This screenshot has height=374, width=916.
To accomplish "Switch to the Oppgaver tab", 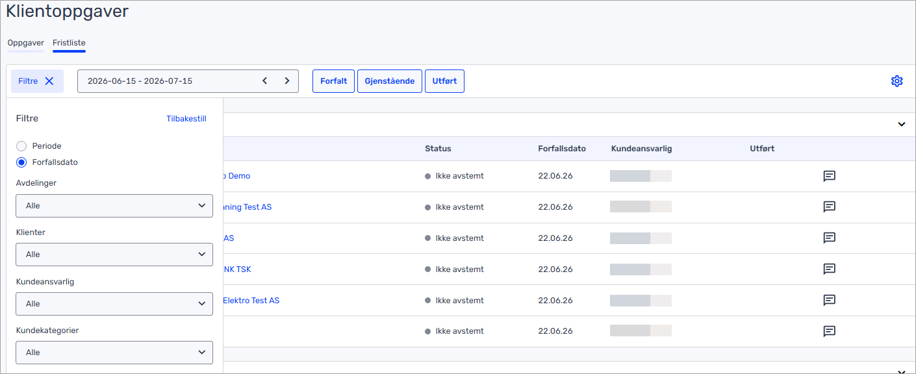I will (x=26, y=43).
